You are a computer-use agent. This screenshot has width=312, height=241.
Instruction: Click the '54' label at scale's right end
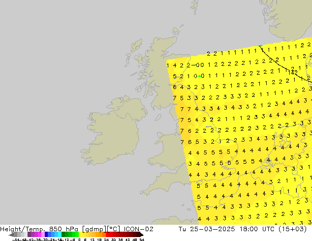coord(142,240)
